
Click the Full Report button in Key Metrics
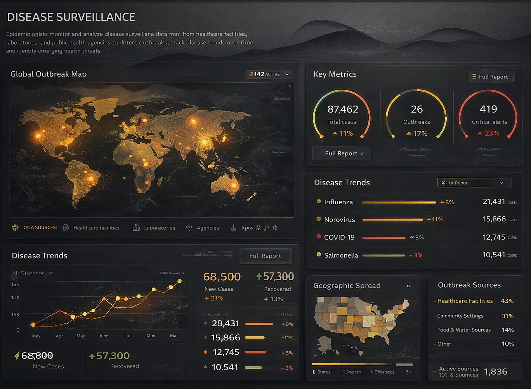341,153
